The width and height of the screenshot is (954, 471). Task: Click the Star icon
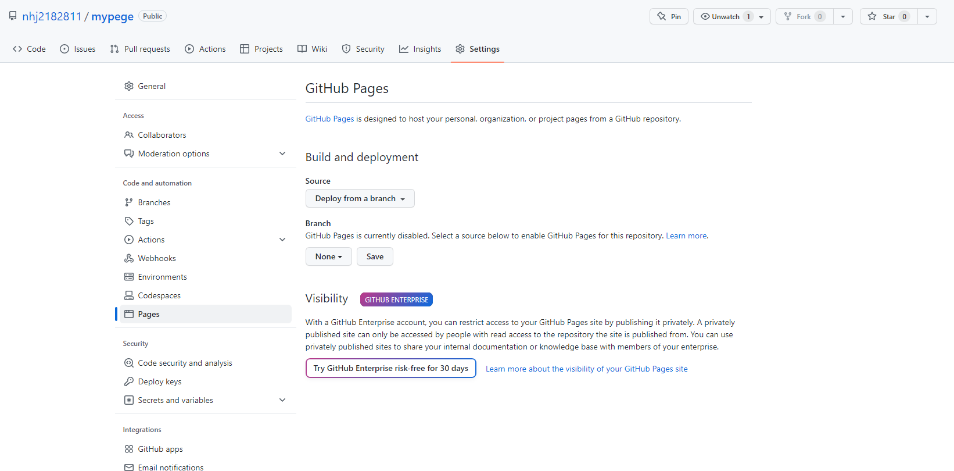pyautogui.click(x=872, y=16)
